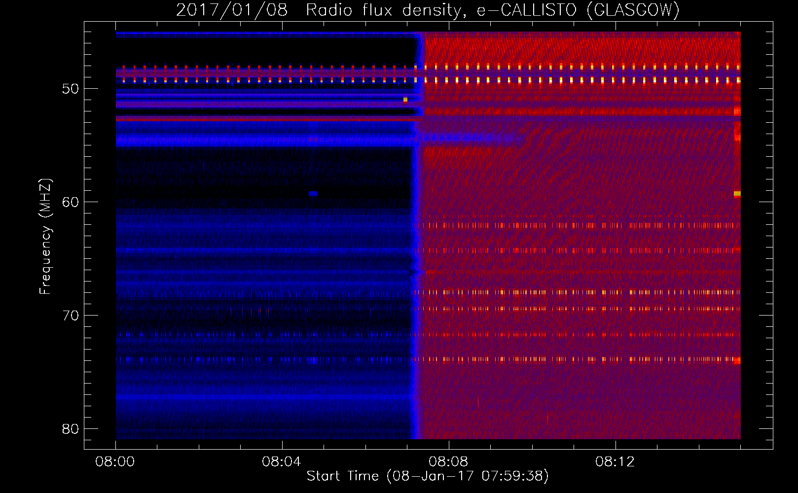Click the 08:08 time tick label
798x493 pixels.
[448, 462]
